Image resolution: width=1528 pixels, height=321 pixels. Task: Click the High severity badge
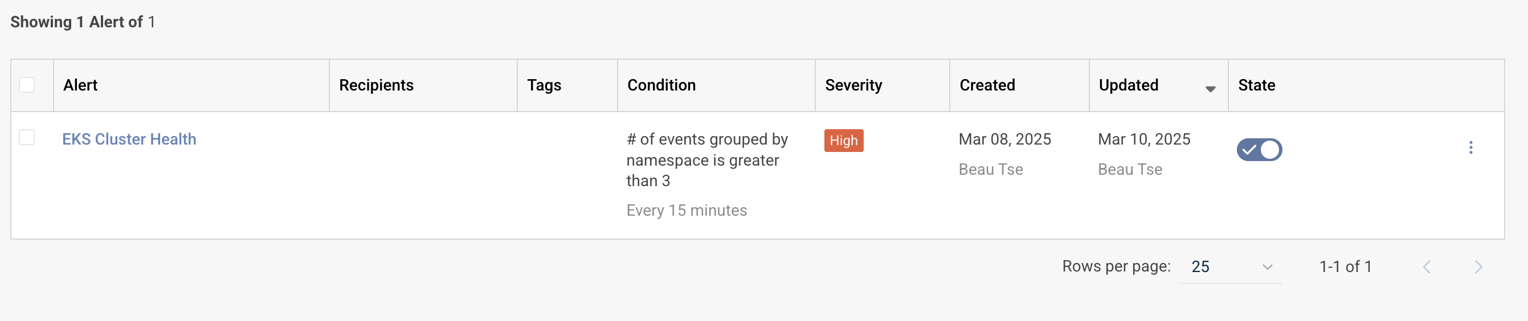pyautogui.click(x=843, y=141)
